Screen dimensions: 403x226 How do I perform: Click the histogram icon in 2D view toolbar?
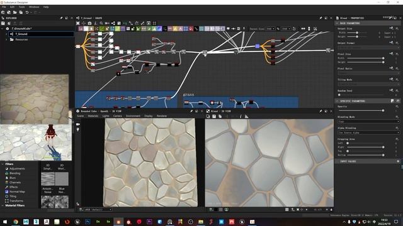[246, 116]
